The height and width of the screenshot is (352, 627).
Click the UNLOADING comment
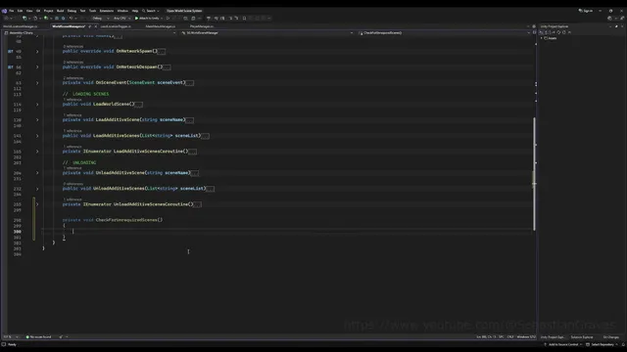point(79,163)
